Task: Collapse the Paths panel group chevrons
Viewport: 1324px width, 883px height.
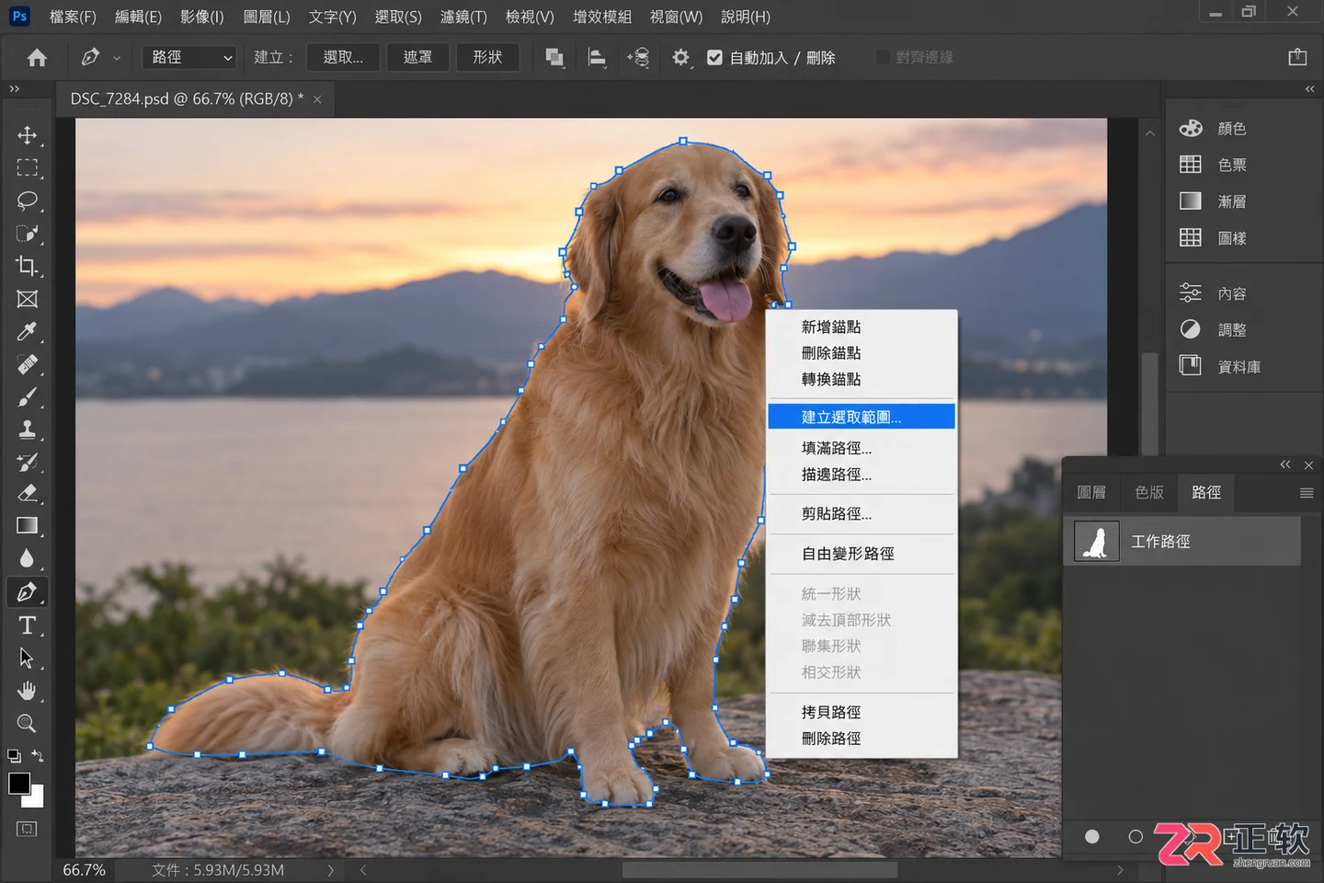Action: point(1285,464)
